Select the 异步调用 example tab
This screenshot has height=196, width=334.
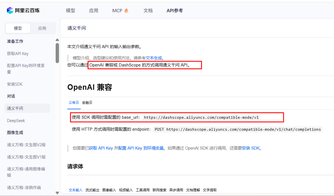176,190
